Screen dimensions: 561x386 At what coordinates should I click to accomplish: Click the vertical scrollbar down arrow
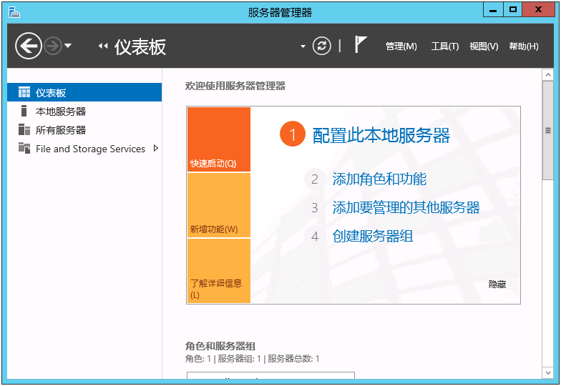tap(548, 373)
